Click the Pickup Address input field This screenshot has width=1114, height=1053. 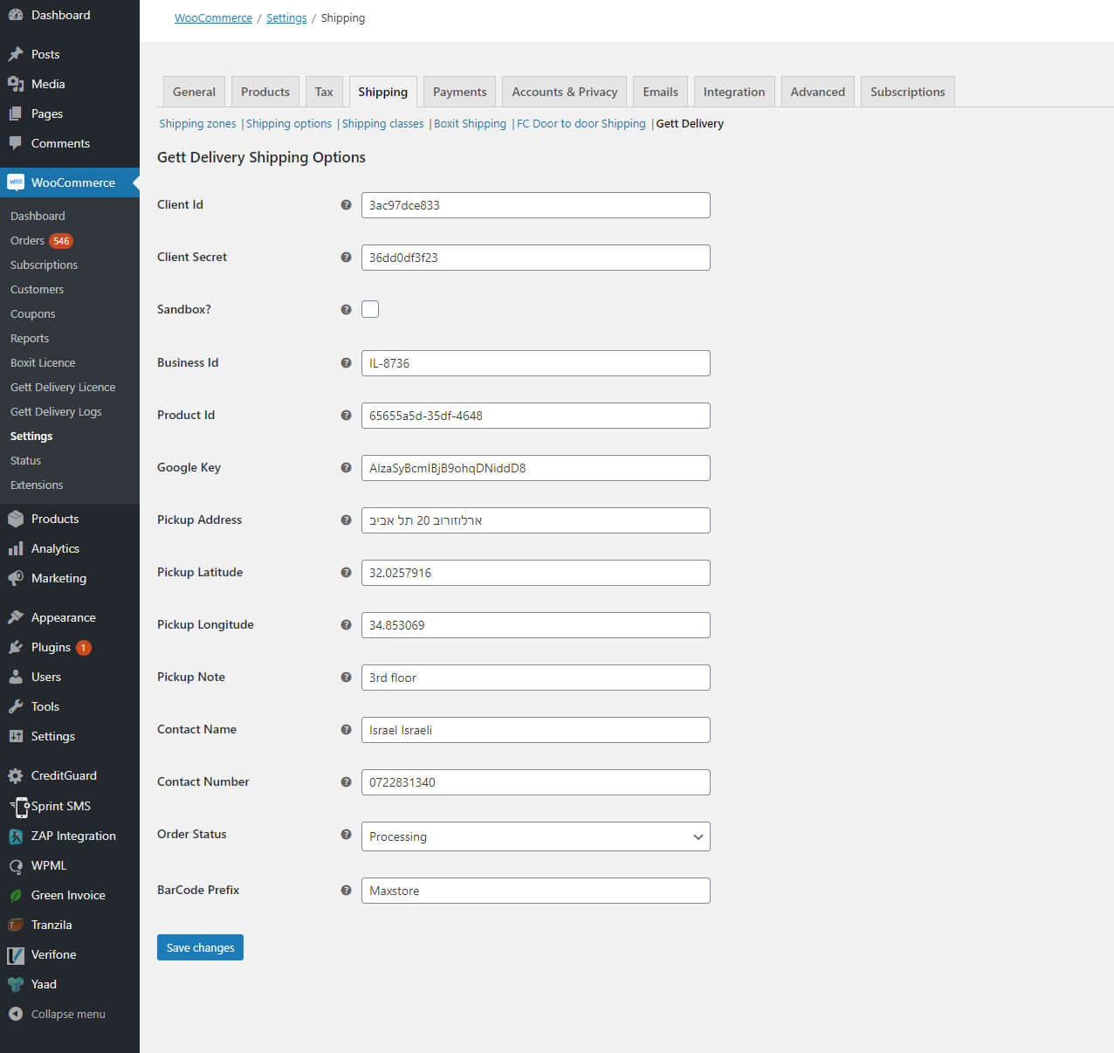[x=535, y=520]
